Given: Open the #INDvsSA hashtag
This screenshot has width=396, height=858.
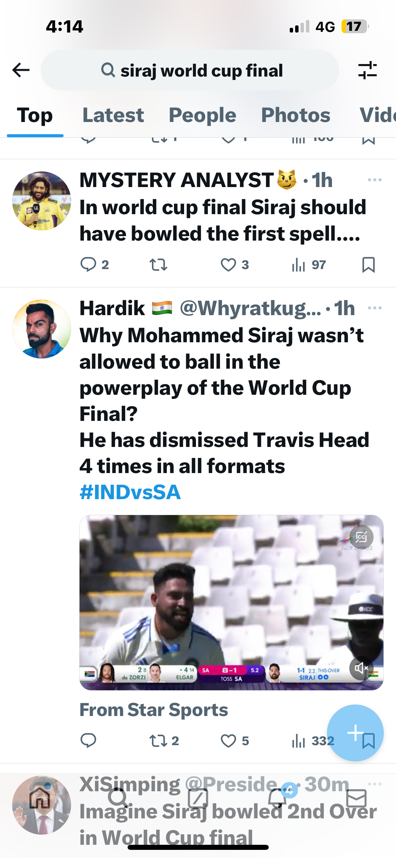Looking at the screenshot, I should point(130,492).
